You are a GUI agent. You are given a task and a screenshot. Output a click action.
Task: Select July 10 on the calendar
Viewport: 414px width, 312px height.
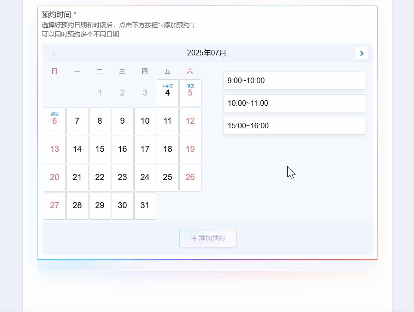coord(145,121)
